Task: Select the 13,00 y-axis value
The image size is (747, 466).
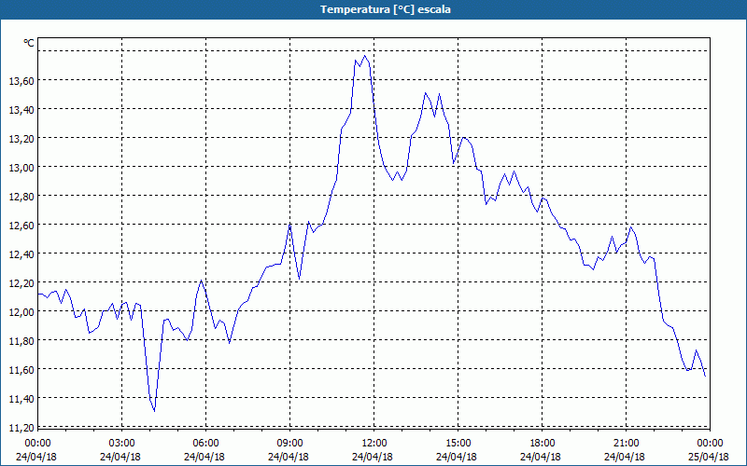Action: coord(21,168)
